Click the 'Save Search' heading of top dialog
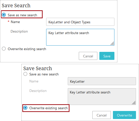Image resolution: width=139 pixels, height=121 pixels. 16,6
